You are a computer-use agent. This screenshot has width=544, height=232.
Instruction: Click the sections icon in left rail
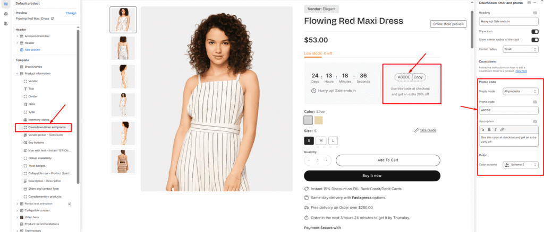(6, 4)
